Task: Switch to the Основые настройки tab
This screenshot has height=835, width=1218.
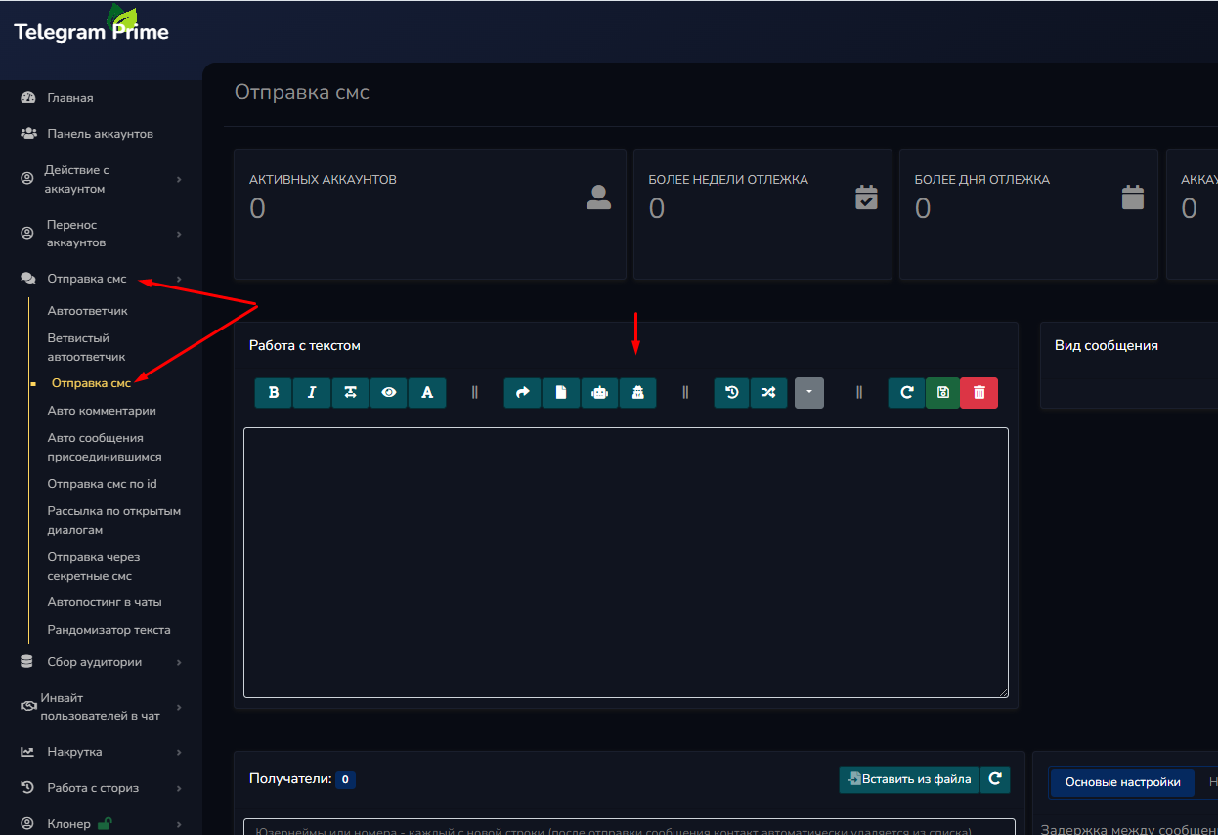Action: (1122, 782)
